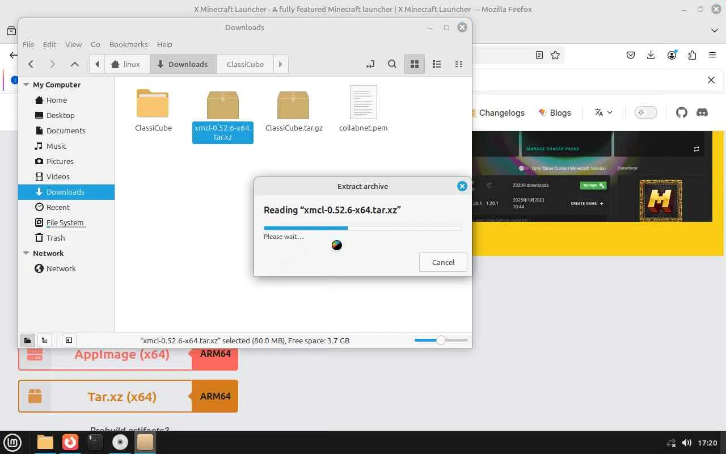Switch to compact view

(459, 64)
